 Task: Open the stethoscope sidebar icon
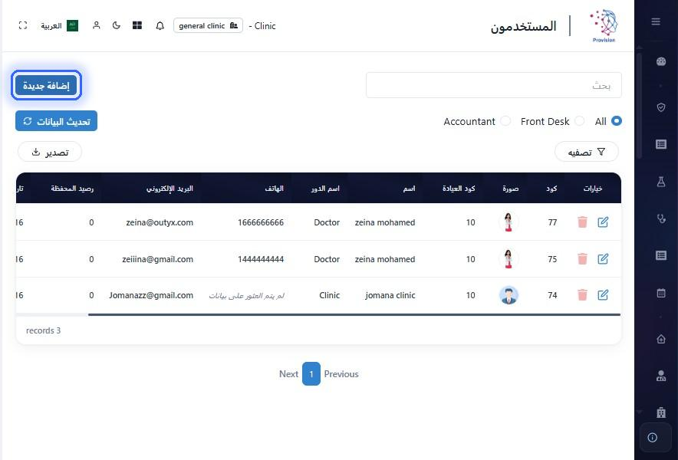(x=660, y=219)
